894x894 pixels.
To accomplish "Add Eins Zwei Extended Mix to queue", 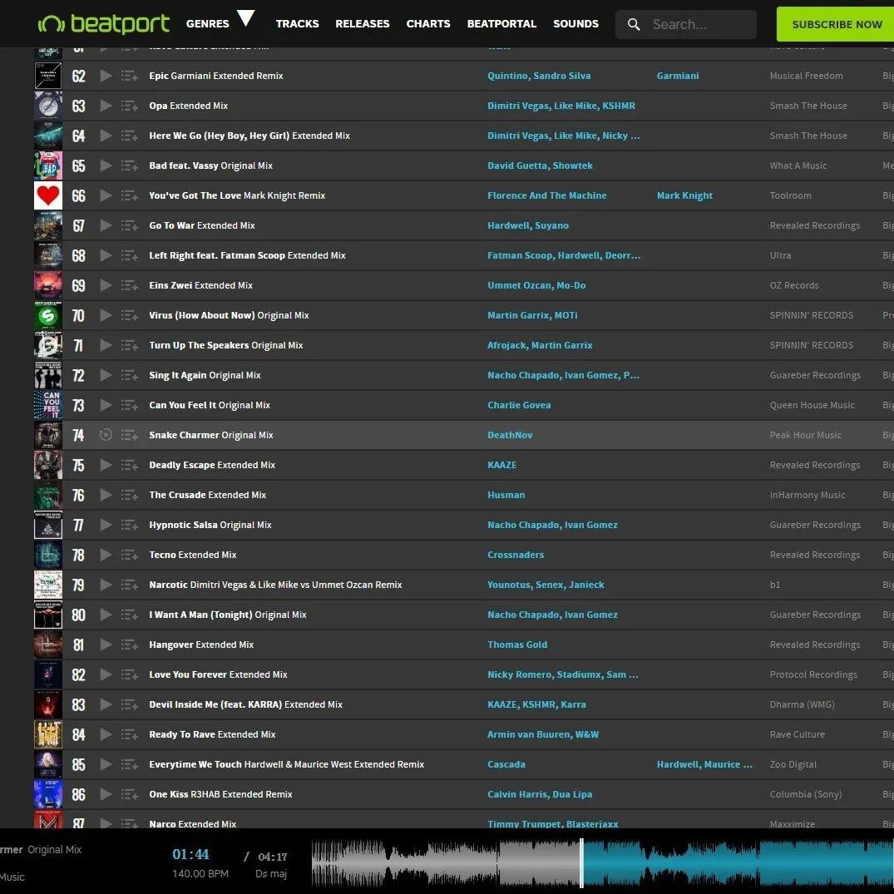I will 130,285.
